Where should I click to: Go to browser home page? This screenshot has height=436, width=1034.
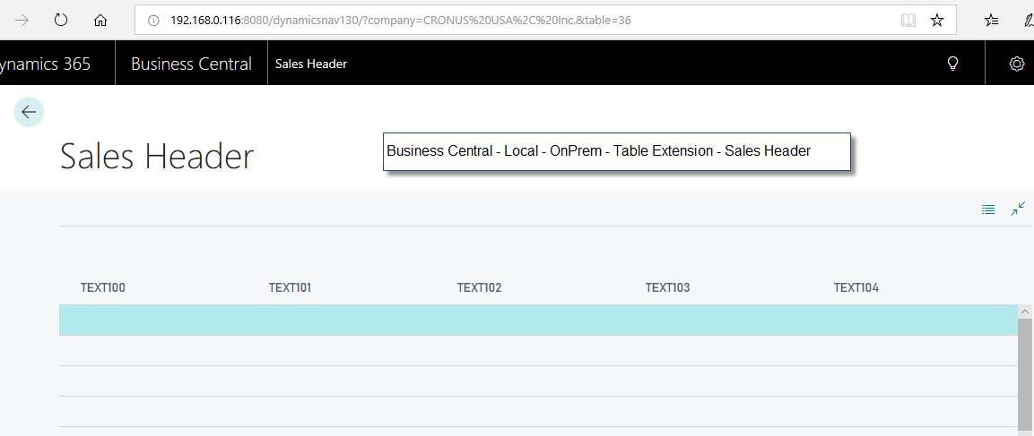click(100, 20)
